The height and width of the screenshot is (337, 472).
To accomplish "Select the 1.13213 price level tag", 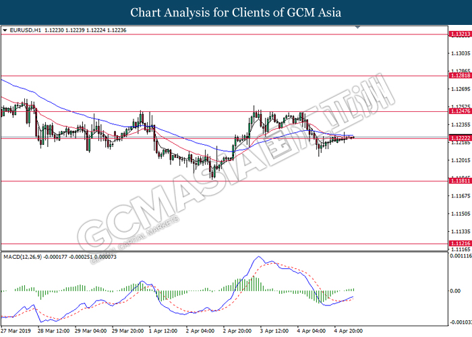I will click(x=460, y=34).
